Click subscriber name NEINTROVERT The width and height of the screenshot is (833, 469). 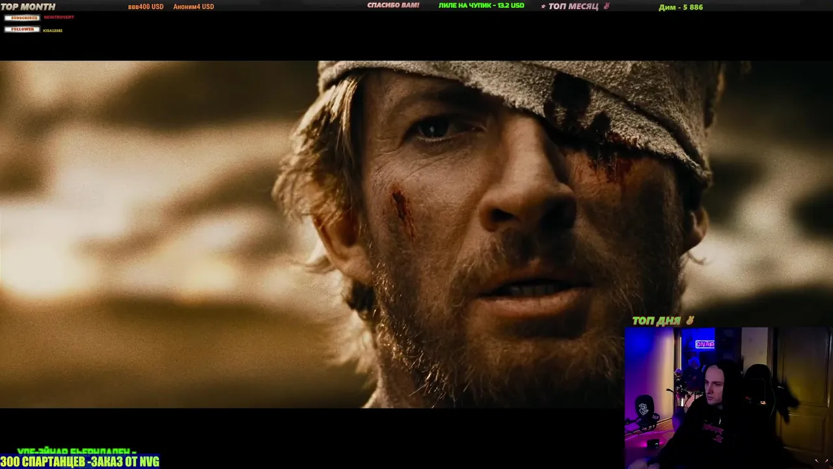point(59,18)
